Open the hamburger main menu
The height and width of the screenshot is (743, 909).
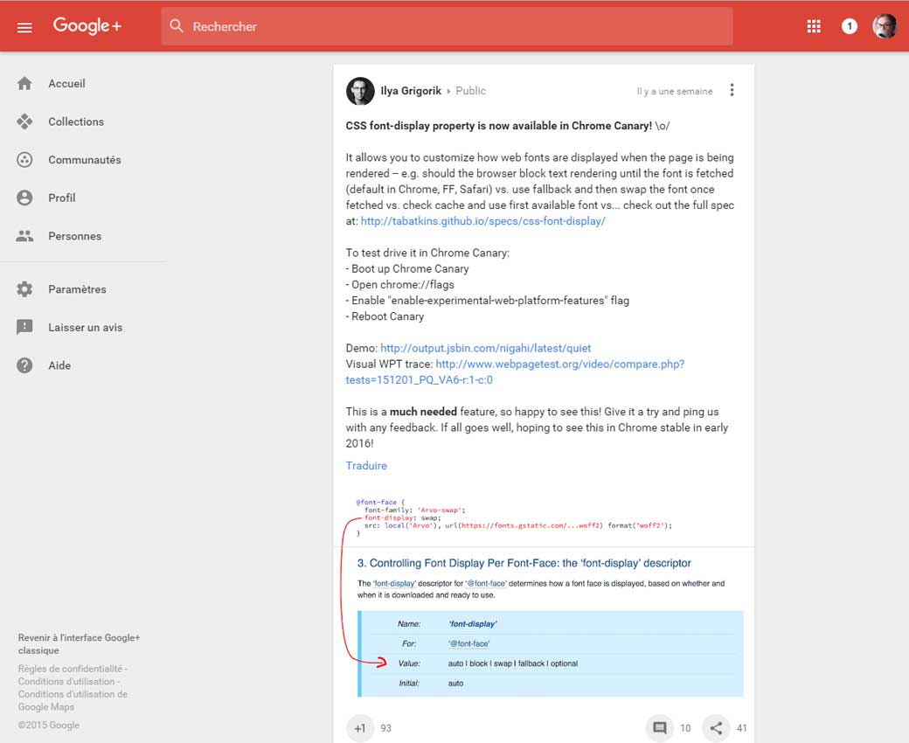click(24, 27)
